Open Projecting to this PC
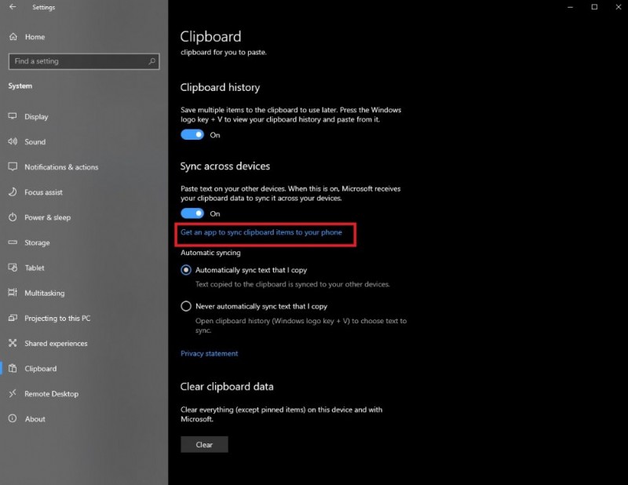Image resolution: width=628 pixels, height=485 pixels. [13, 318]
